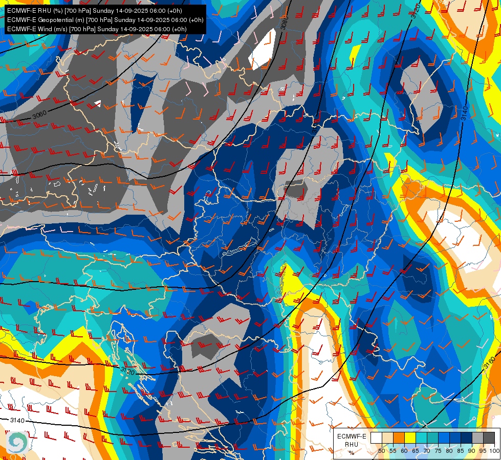Click the 3120 contour label on the Adriatic coast

click(x=128, y=372)
